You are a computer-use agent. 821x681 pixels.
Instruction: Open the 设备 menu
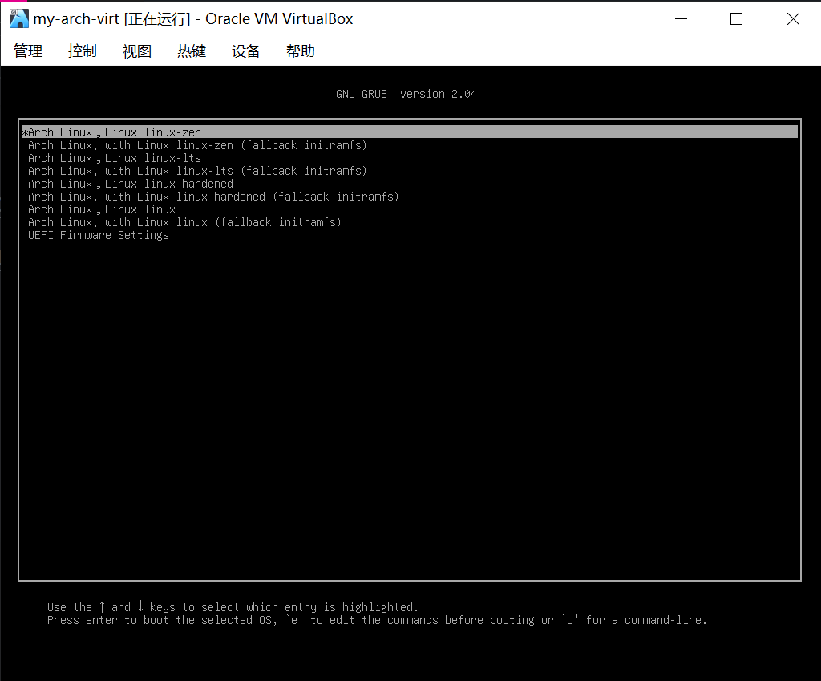point(245,50)
